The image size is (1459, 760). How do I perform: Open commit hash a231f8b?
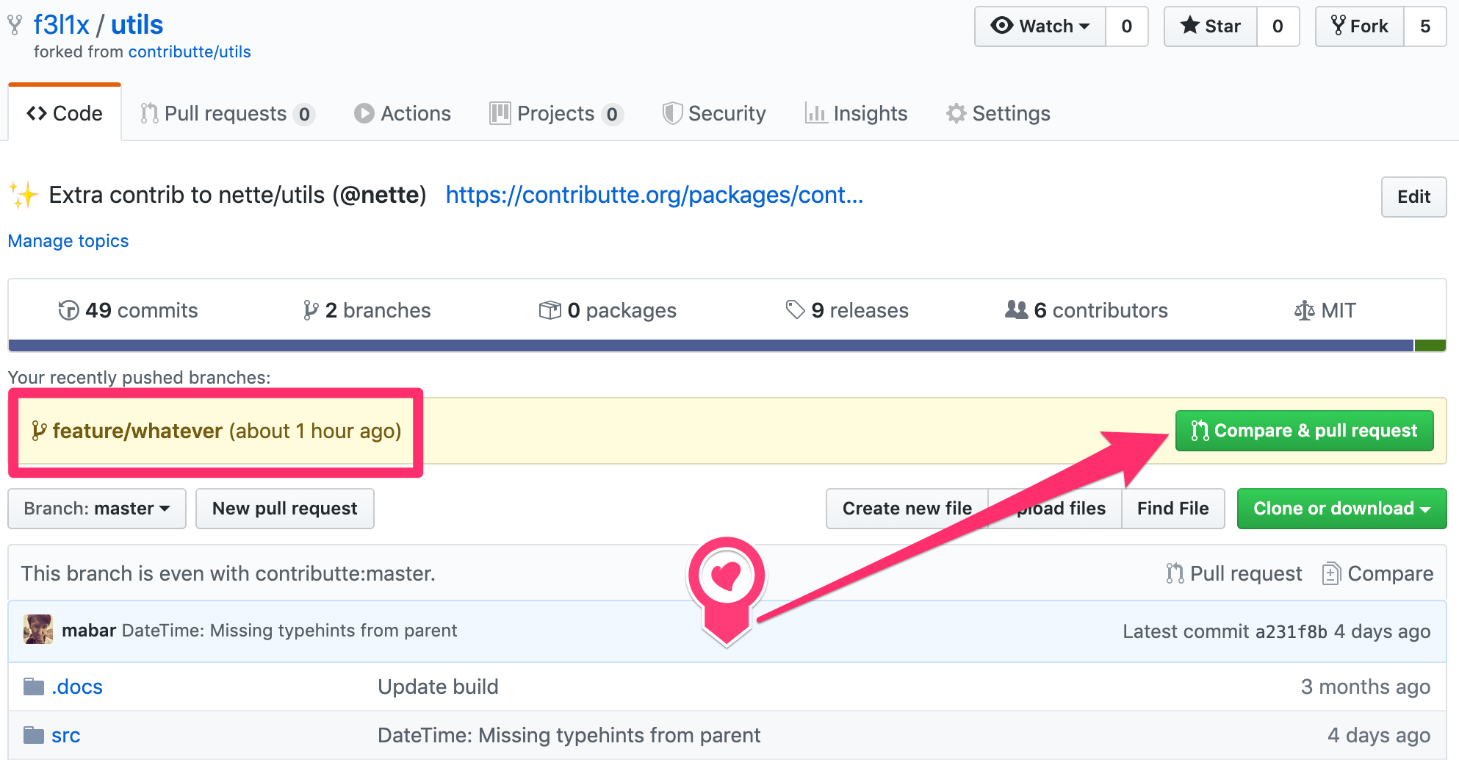[1291, 632]
